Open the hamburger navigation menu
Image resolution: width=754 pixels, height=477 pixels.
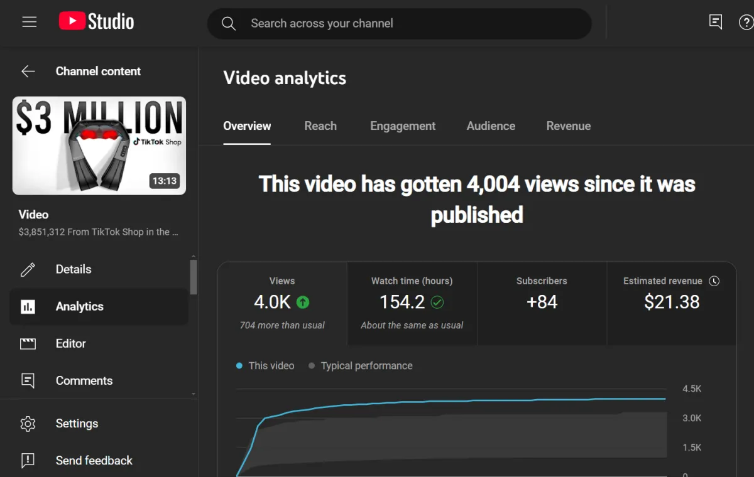pyautogui.click(x=30, y=23)
